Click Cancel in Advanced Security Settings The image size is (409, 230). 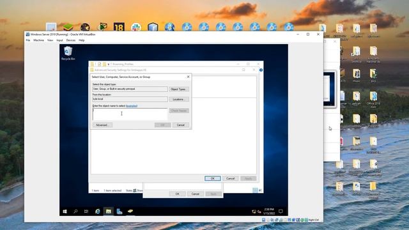(x=230, y=178)
